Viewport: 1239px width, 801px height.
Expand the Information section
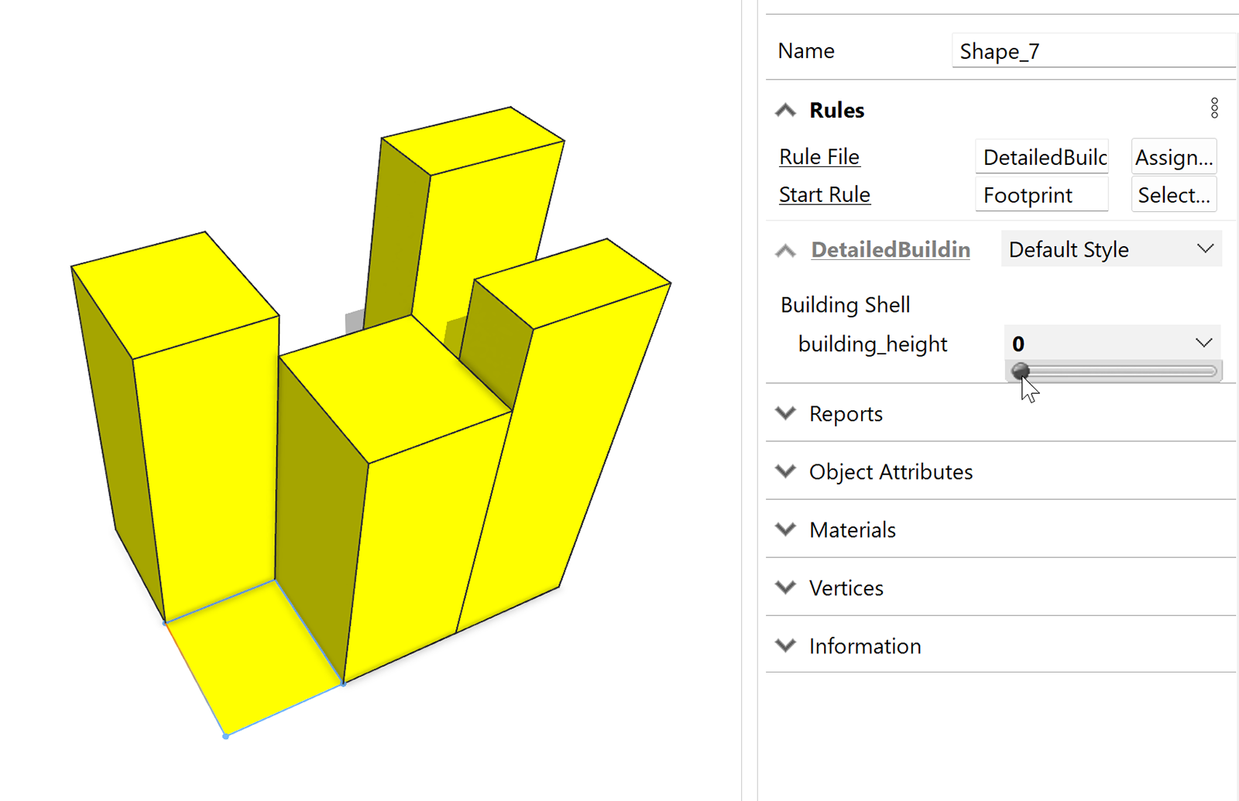pos(785,645)
